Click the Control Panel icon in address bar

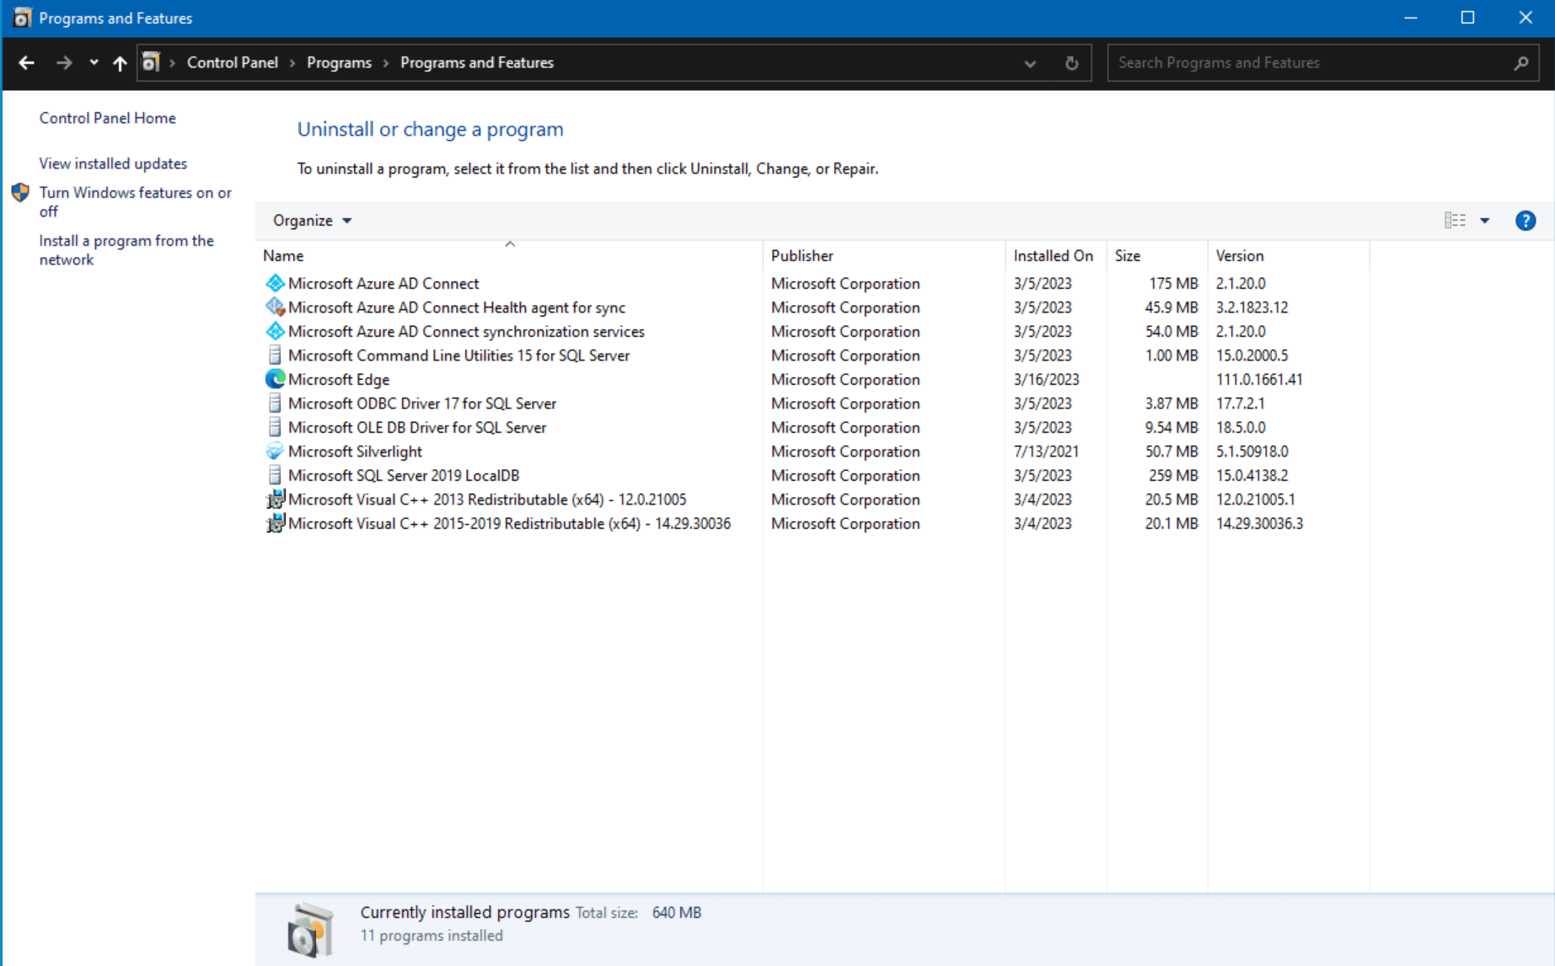click(x=150, y=61)
